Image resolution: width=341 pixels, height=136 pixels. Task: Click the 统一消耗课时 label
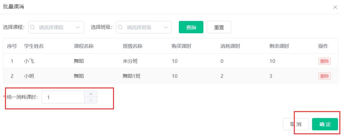[22, 97]
